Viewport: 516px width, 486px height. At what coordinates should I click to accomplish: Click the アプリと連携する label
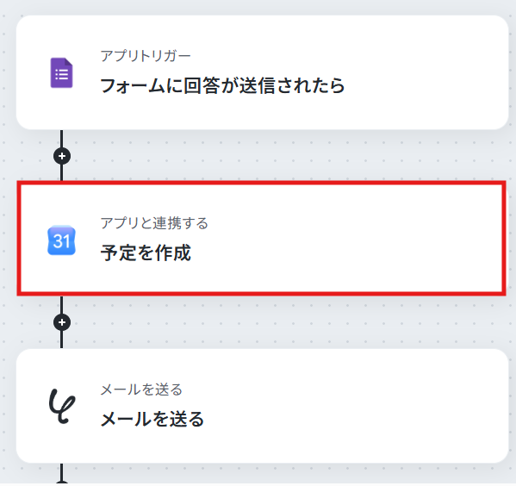point(154,223)
